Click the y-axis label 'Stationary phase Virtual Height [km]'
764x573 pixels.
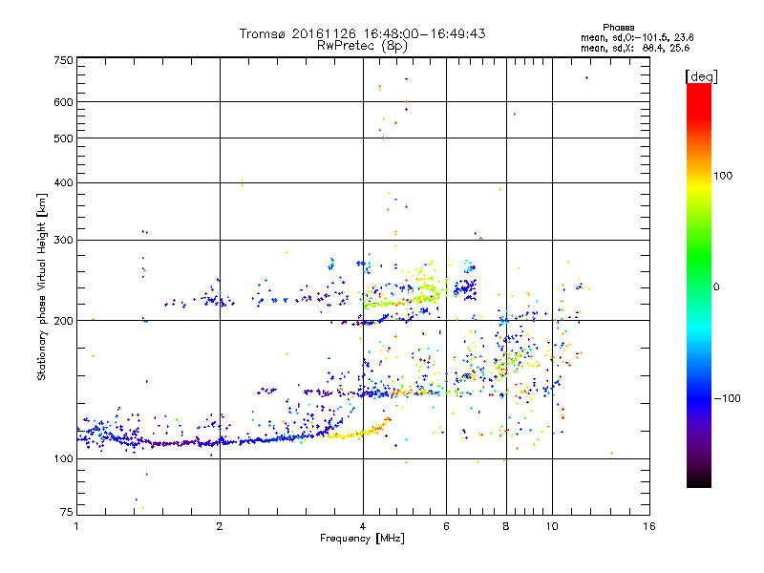(42, 286)
